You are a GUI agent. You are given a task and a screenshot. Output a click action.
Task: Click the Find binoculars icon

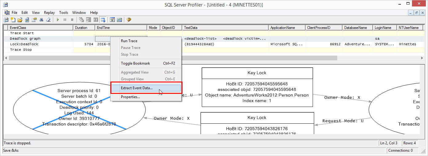click(41, 20)
